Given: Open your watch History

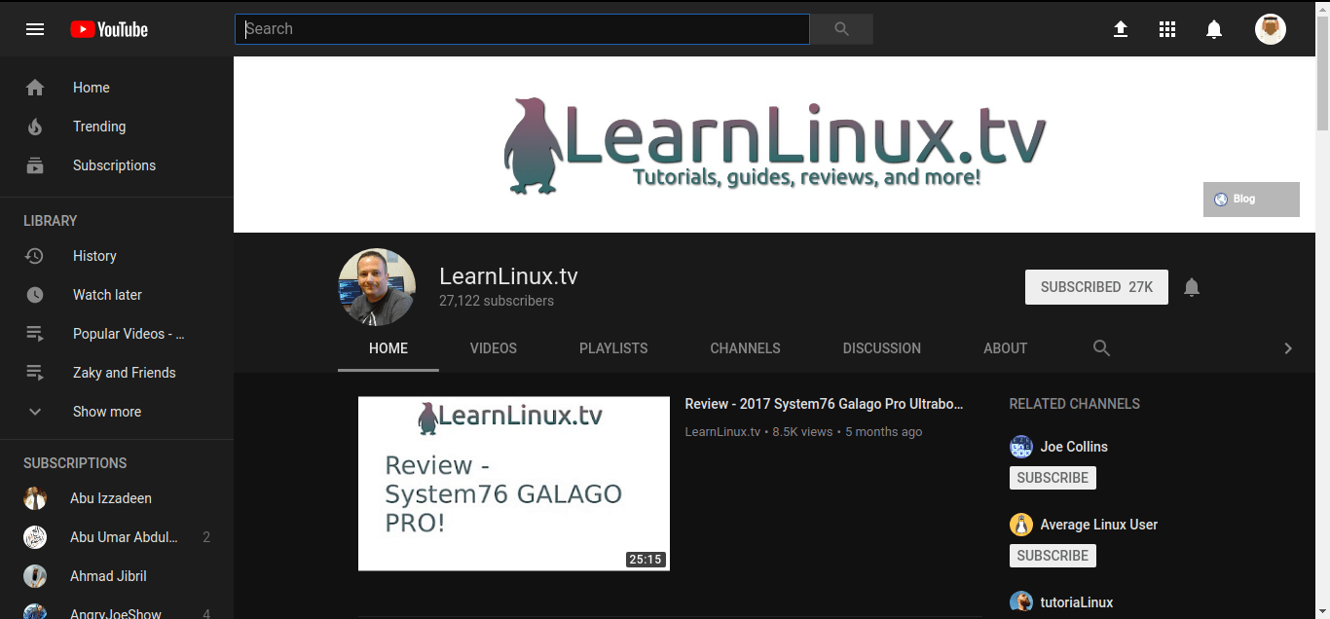Looking at the screenshot, I should tap(94, 255).
